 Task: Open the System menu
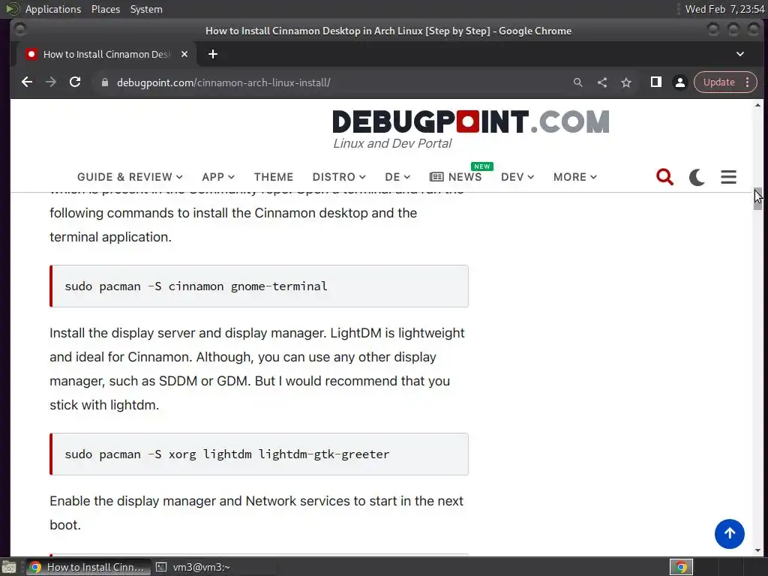pos(146,9)
